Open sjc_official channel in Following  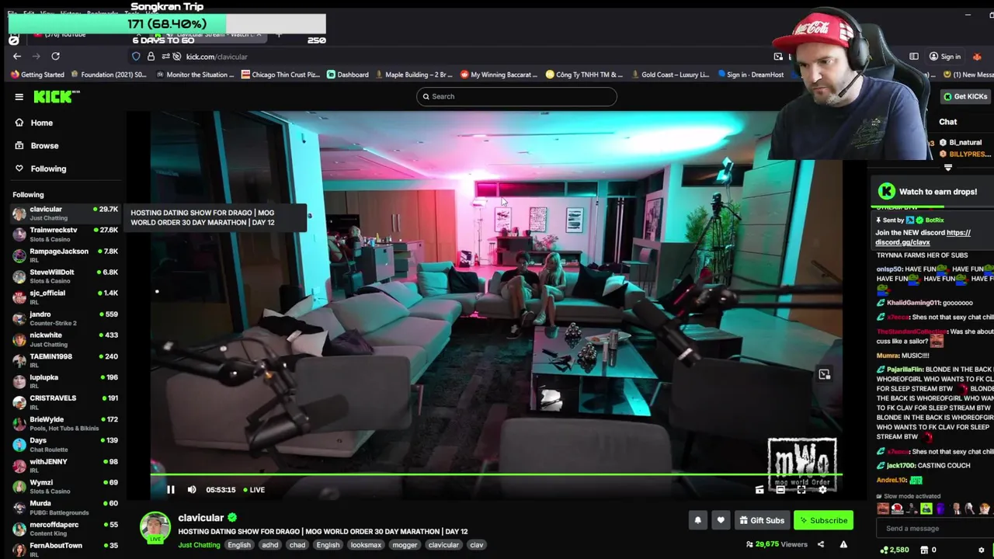click(x=65, y=297)
